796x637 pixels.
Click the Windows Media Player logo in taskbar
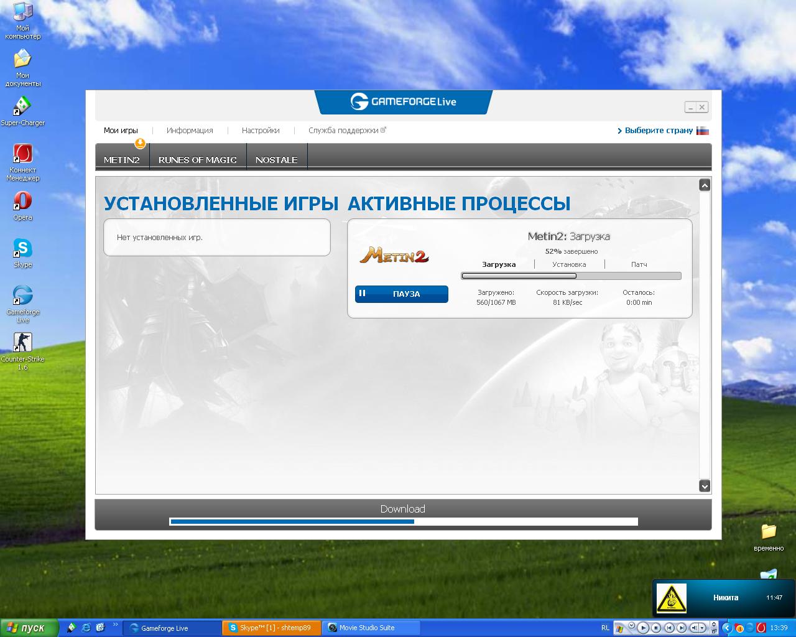click(x=620, y=628)
